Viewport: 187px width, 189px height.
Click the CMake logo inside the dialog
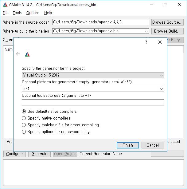(x=27, y=54)
